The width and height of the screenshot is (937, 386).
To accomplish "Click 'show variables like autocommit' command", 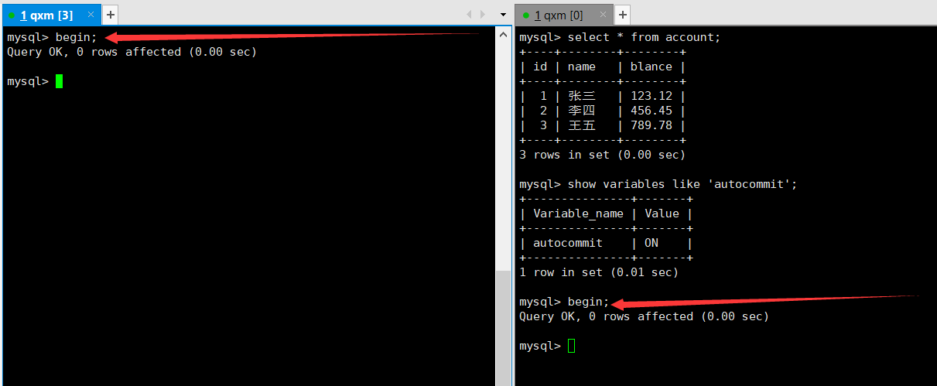I will (x=682, y=184).
